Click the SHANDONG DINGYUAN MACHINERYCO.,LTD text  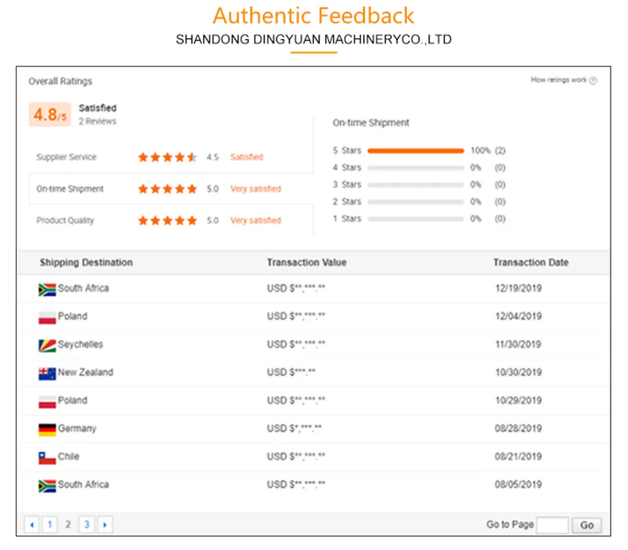click(313, 40)
